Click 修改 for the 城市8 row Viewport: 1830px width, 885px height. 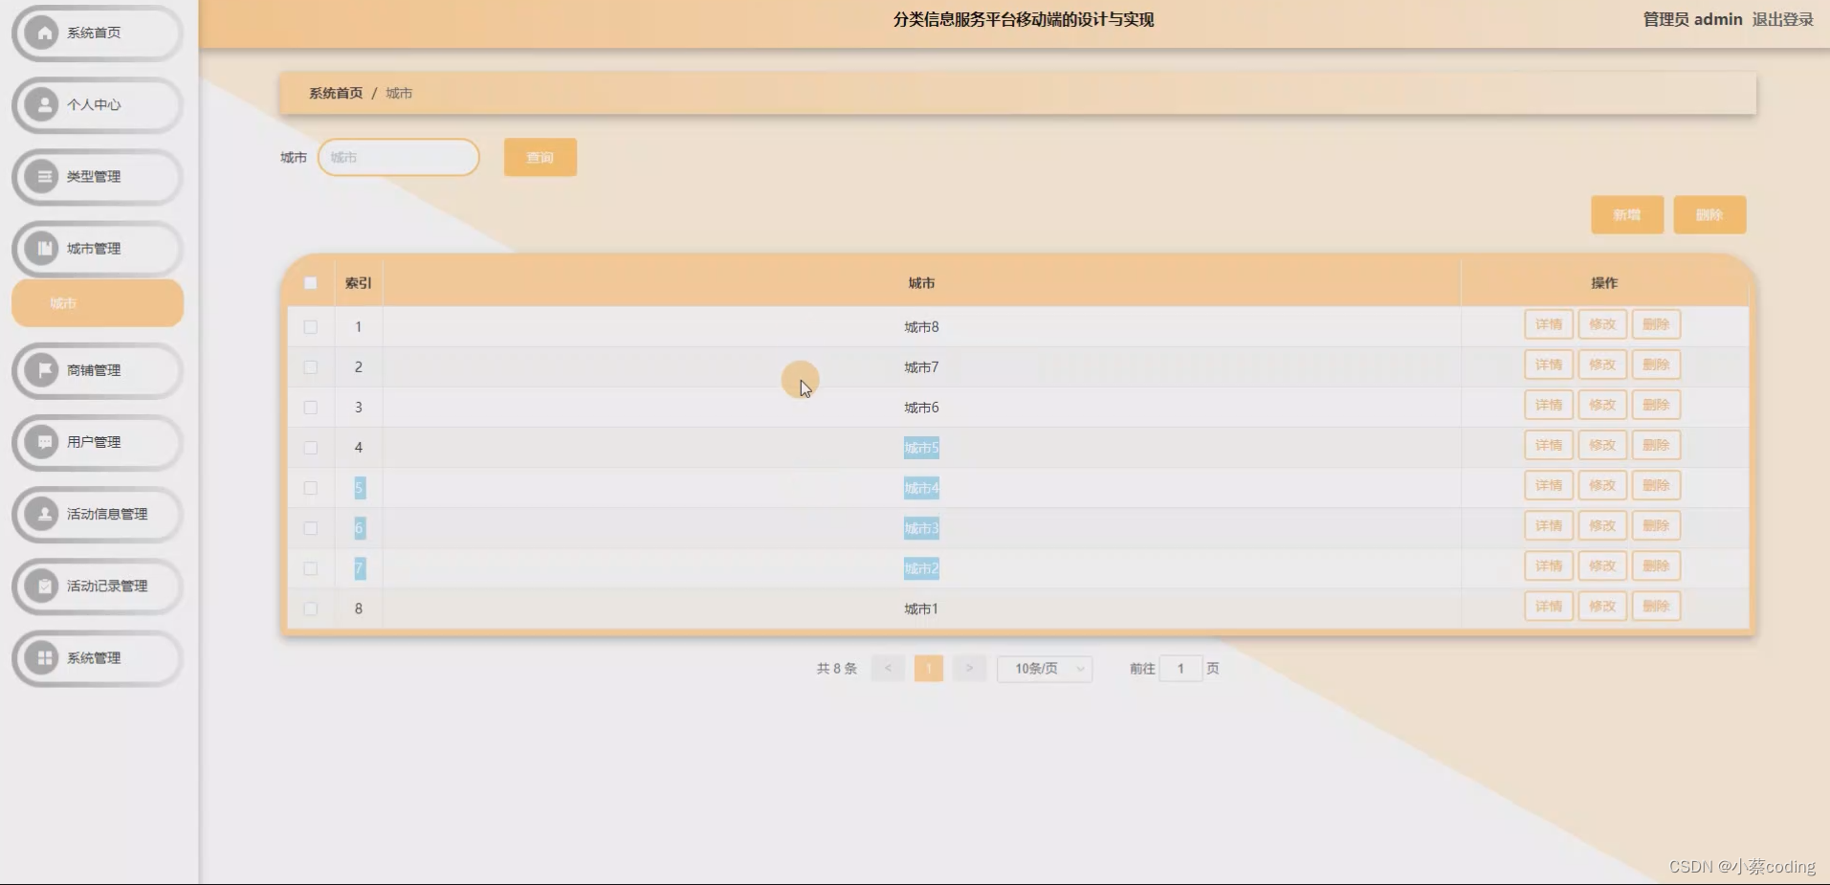(1602, 324)
